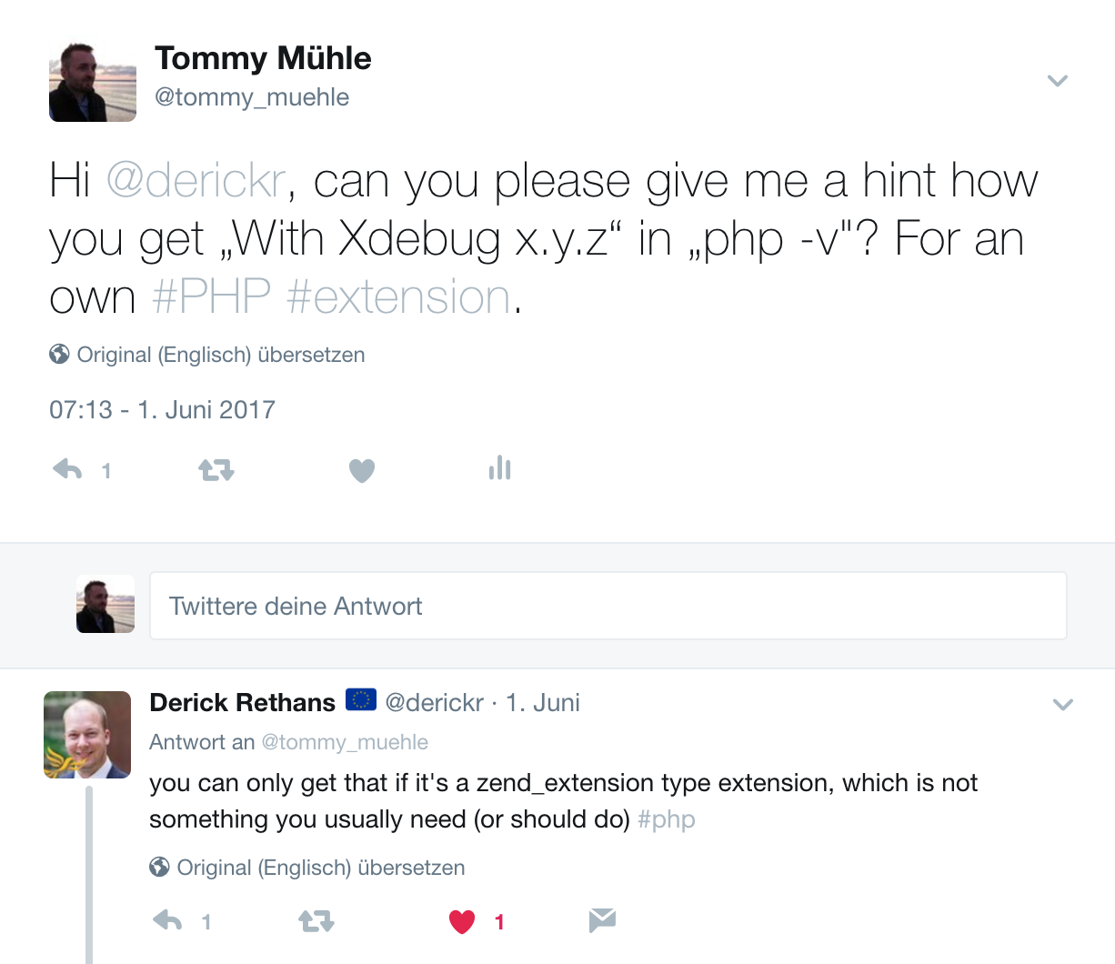The width and height of the screenshot is (1115, 964).
Task: Click in the 'Twittere deine Antwort' field
Action: click(x=608, y=606)
